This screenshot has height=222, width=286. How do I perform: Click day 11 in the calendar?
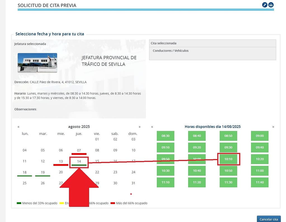(25, 161)
